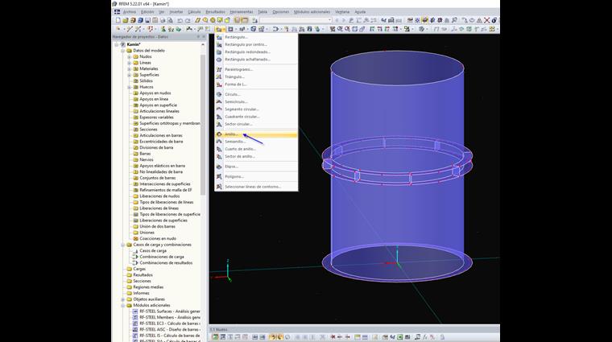The image size is (612, 342).
Task: Choose Sector circular... entry
Action: (256, 124)
